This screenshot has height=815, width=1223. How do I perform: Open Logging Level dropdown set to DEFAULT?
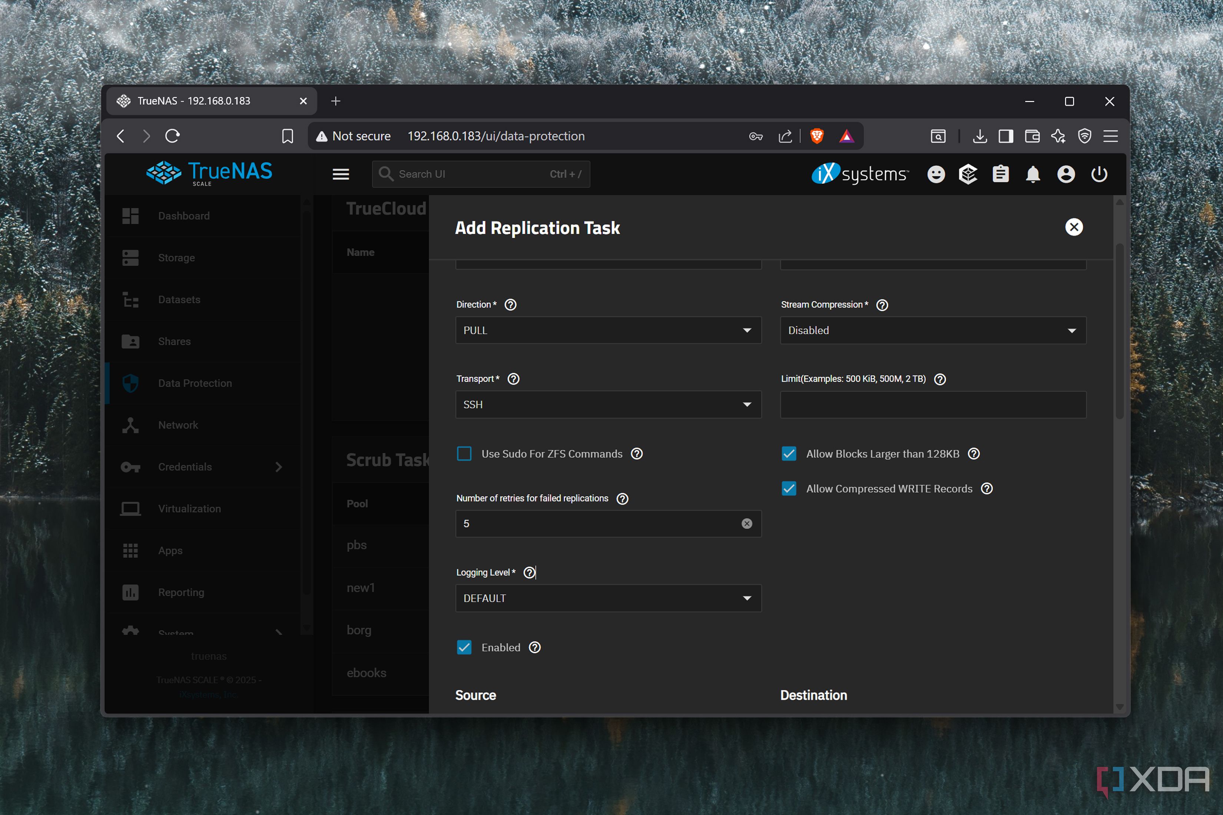609,598
